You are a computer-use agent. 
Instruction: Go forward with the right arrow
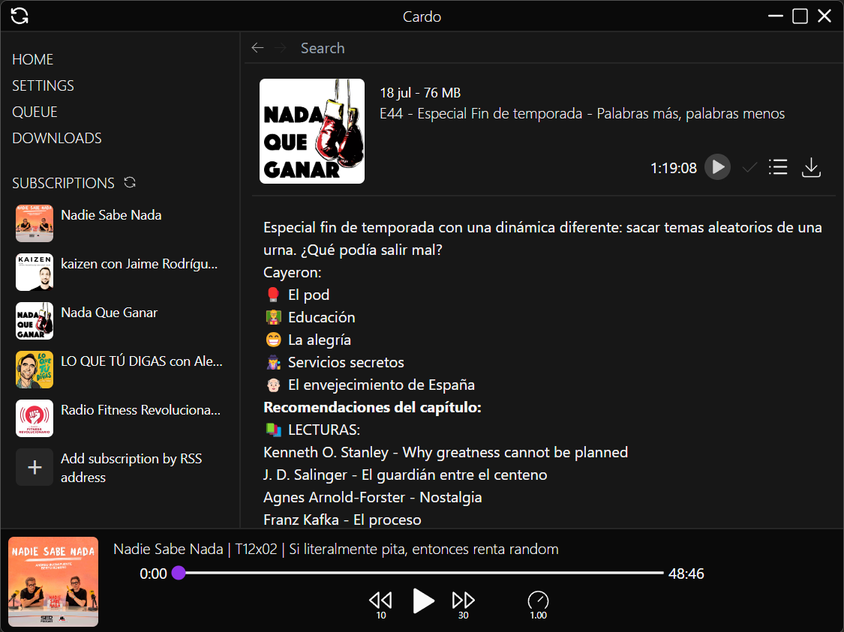[x=280, y=48]
